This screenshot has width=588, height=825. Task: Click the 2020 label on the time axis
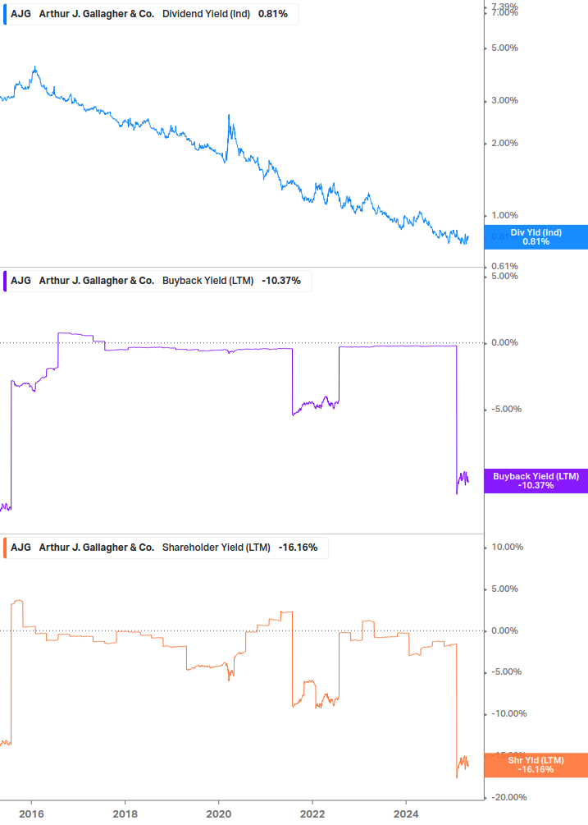click(x=219, y=814)
